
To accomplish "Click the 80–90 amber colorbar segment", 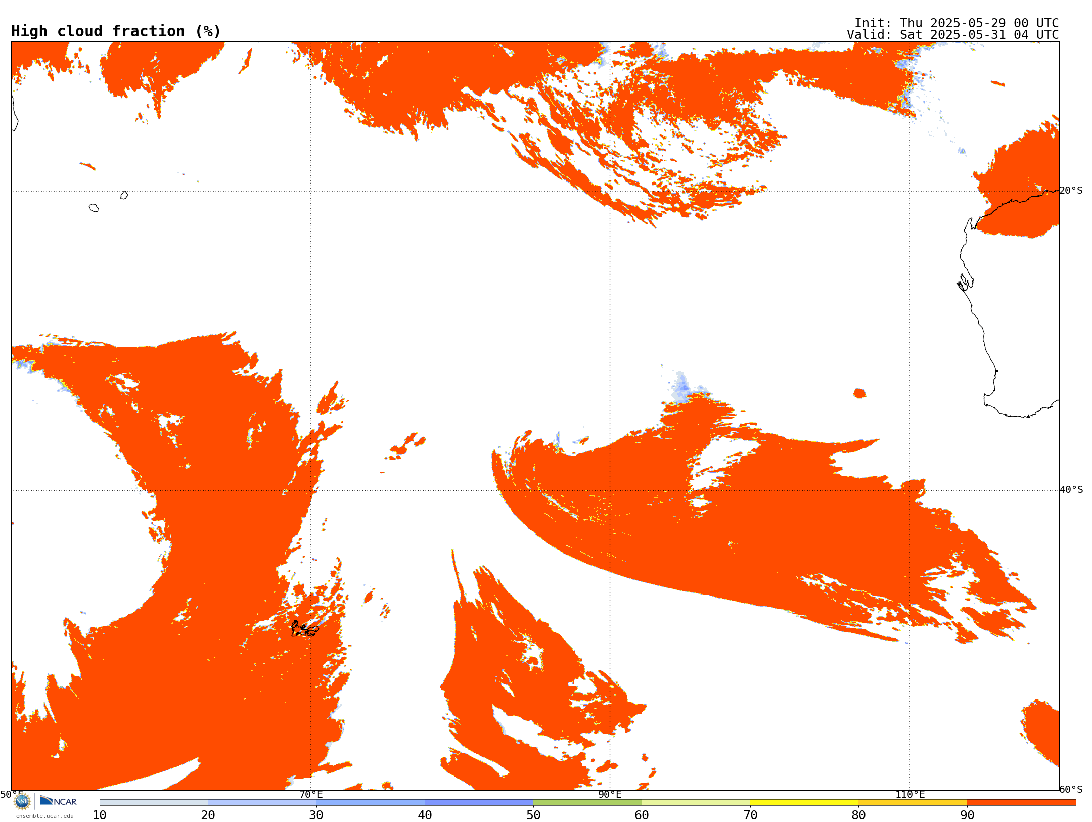I will [x=913, y=803].
